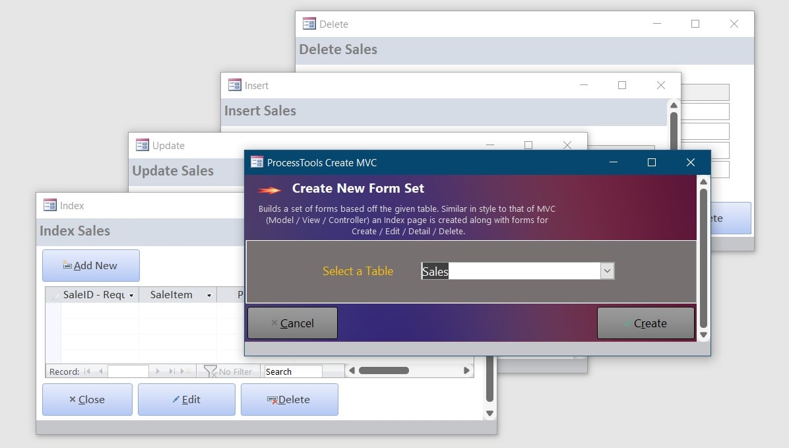Viewport: 789px width, 448px height.
Task: Close the Index Sales form
Action: (x=87, y=399)
